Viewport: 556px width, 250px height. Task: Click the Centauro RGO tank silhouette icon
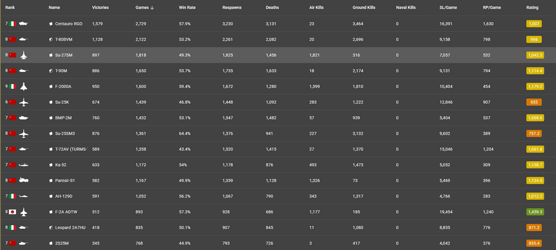[x=23, y=24]
